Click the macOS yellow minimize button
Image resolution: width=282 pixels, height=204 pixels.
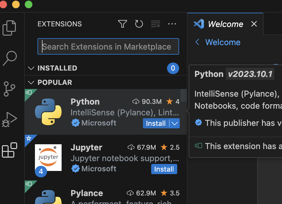coord(16,4)
